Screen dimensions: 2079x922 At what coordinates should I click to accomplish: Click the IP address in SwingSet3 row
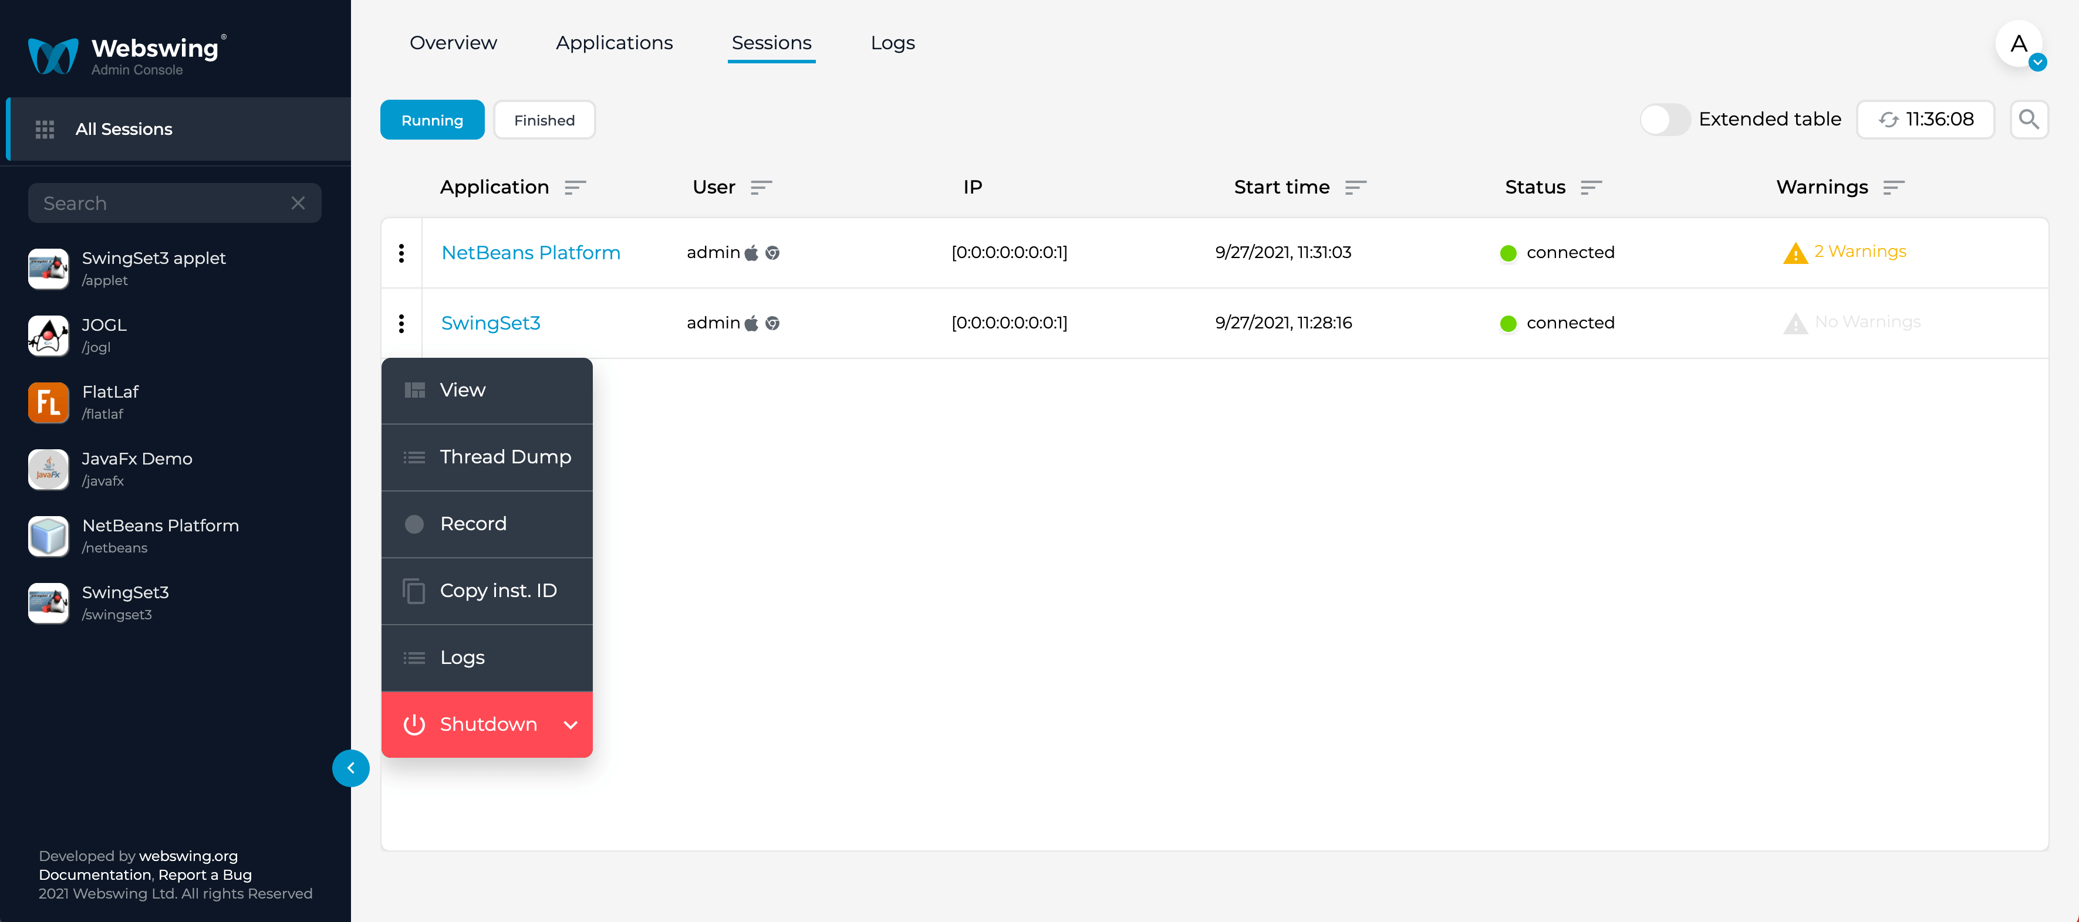point(1009,323)
